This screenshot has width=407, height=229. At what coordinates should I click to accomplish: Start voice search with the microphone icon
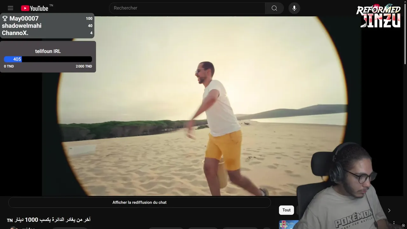(x=294, y=8)
